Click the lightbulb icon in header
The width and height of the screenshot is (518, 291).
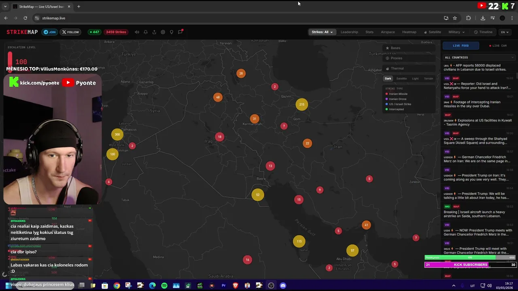pos(172,32)
